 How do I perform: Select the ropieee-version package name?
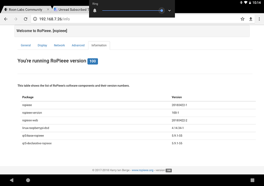coord(32,113)
